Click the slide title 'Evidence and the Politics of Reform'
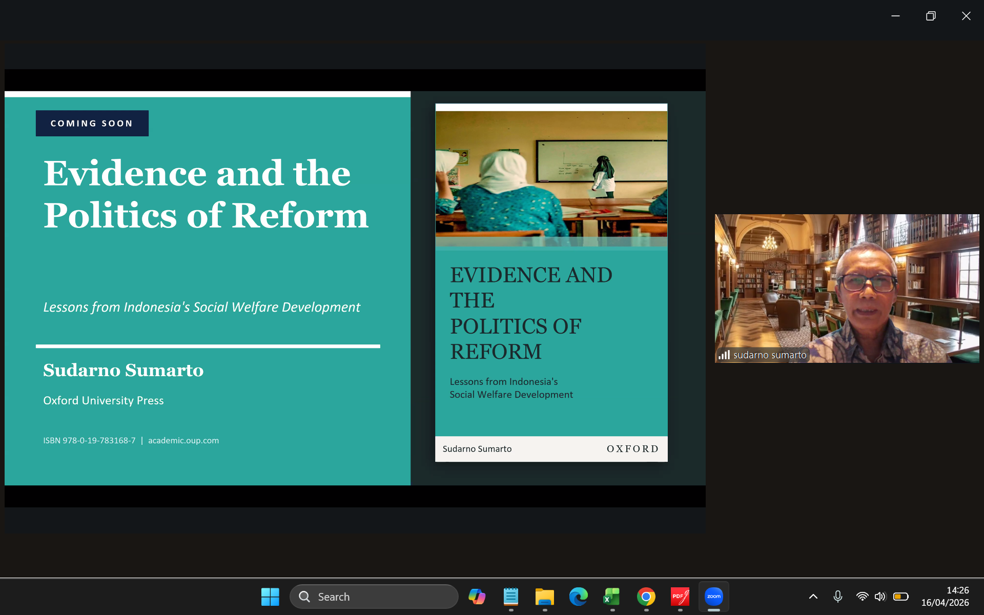 coord(206,194)
